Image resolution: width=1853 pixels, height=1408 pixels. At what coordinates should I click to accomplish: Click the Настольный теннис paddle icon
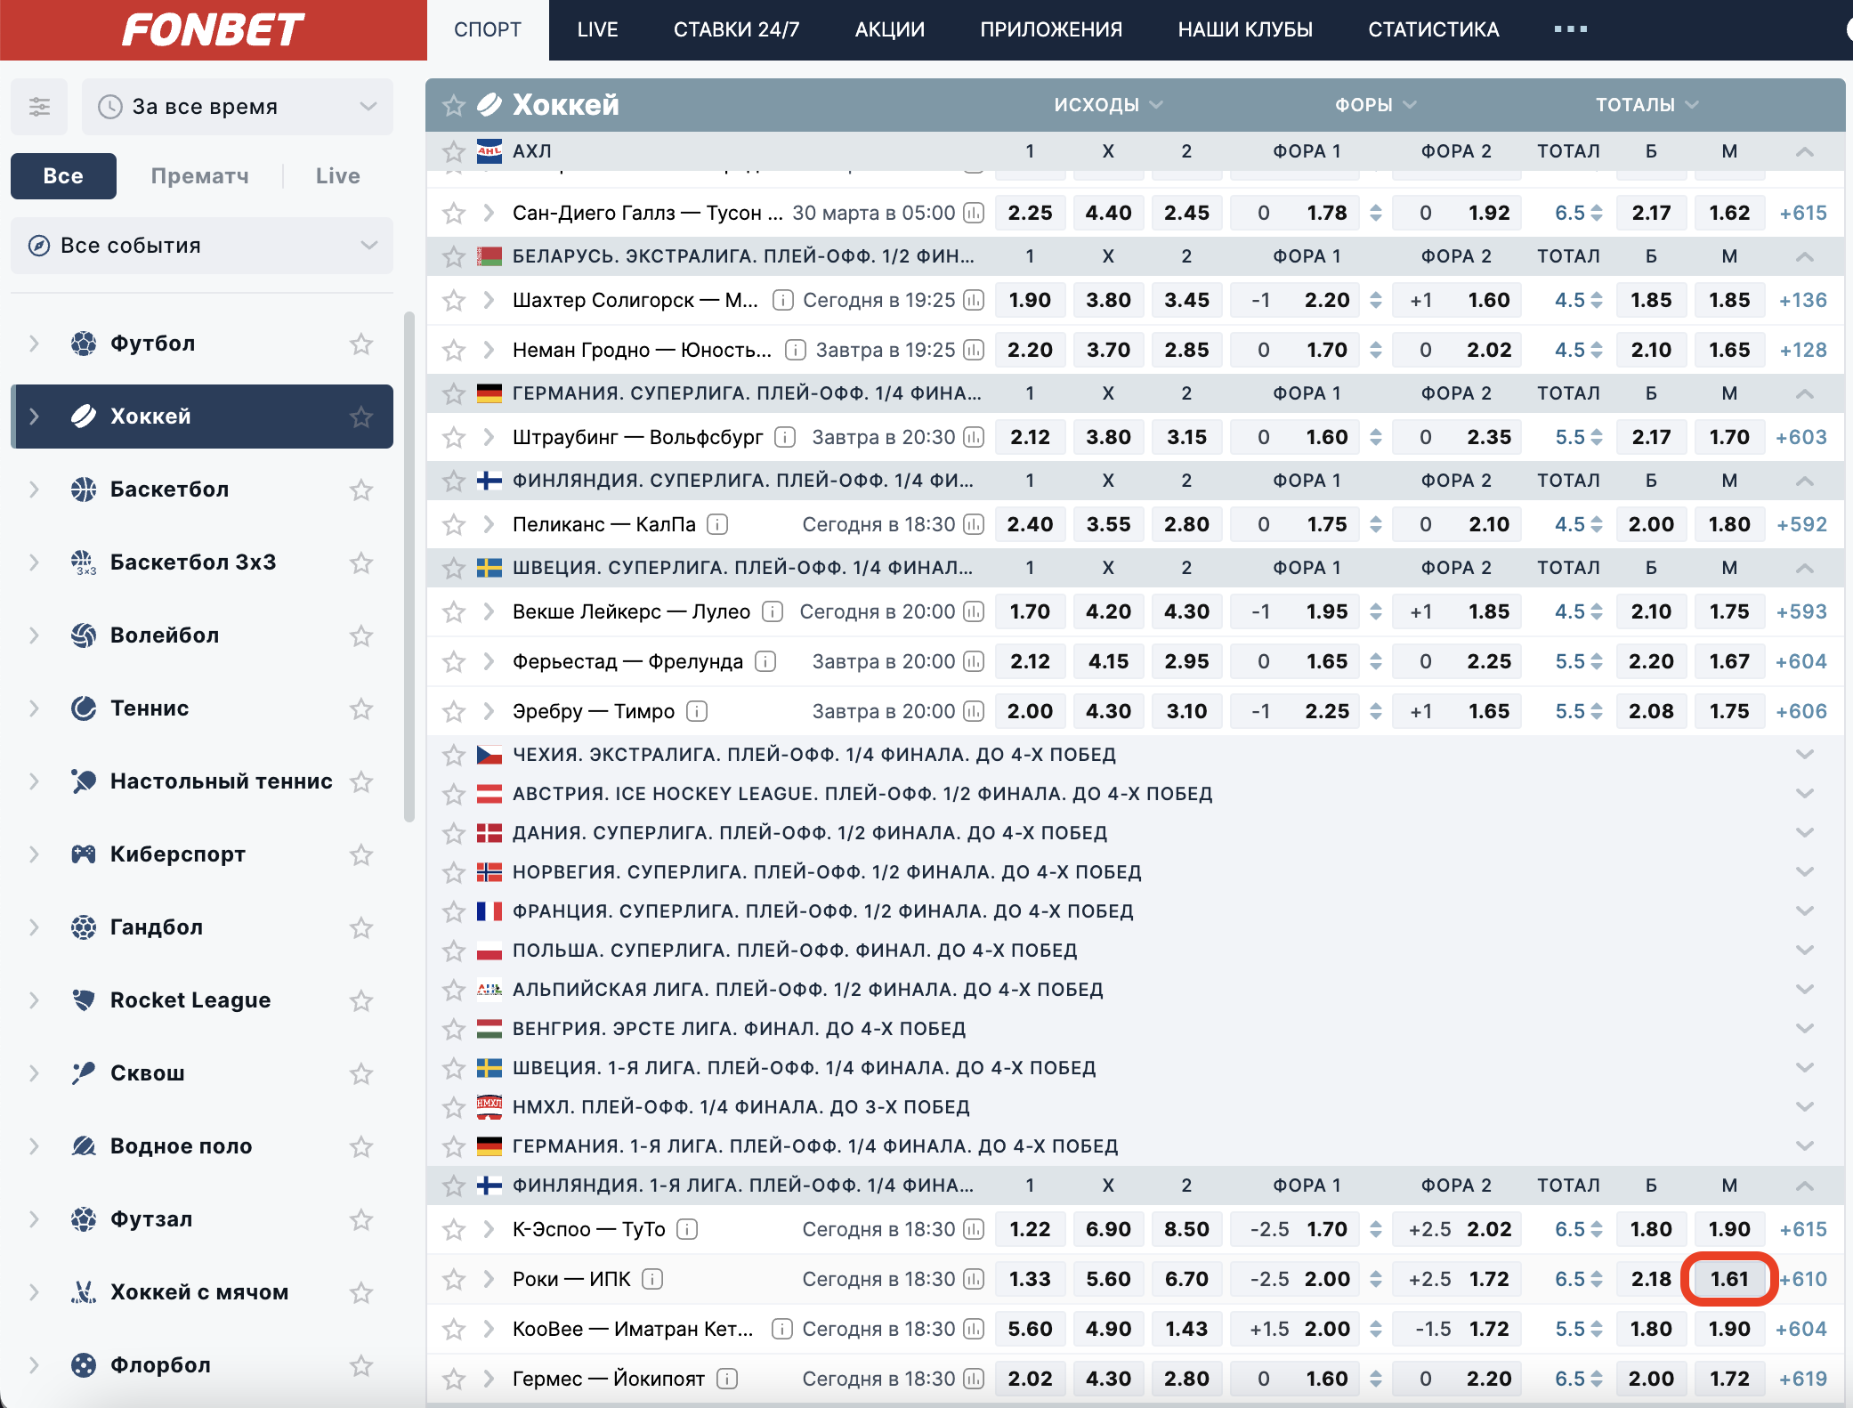84,781
